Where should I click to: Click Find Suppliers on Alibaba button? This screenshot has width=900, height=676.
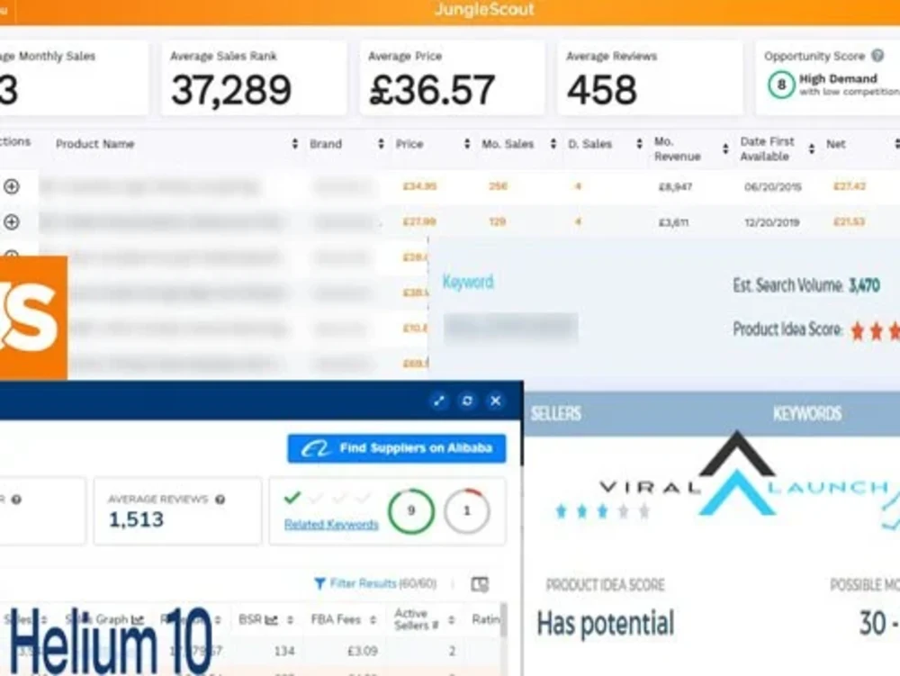[x=397, y=448]
